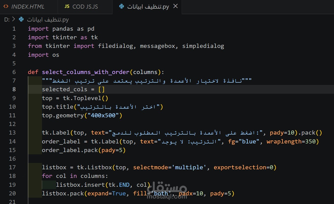Click 'tk.END' constant on line 19

tap(119, 185)
